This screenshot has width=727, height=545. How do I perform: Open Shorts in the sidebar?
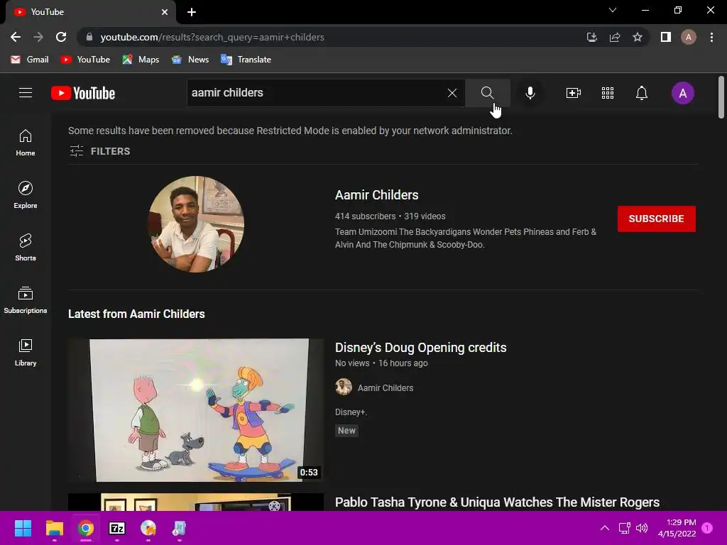[x=26, y=248]
